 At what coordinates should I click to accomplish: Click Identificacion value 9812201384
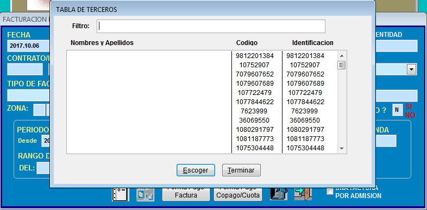click(x=305, y=56)
